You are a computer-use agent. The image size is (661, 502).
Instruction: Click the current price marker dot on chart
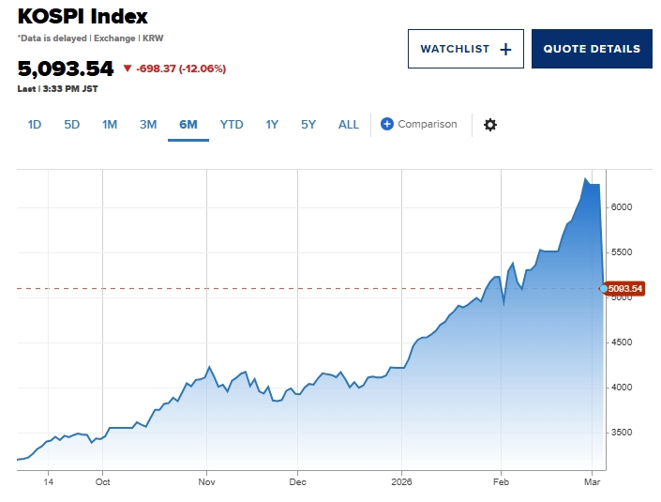(x=604, y=288)
